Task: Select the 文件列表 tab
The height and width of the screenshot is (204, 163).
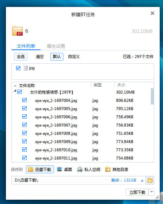Action: click(26, 46)
